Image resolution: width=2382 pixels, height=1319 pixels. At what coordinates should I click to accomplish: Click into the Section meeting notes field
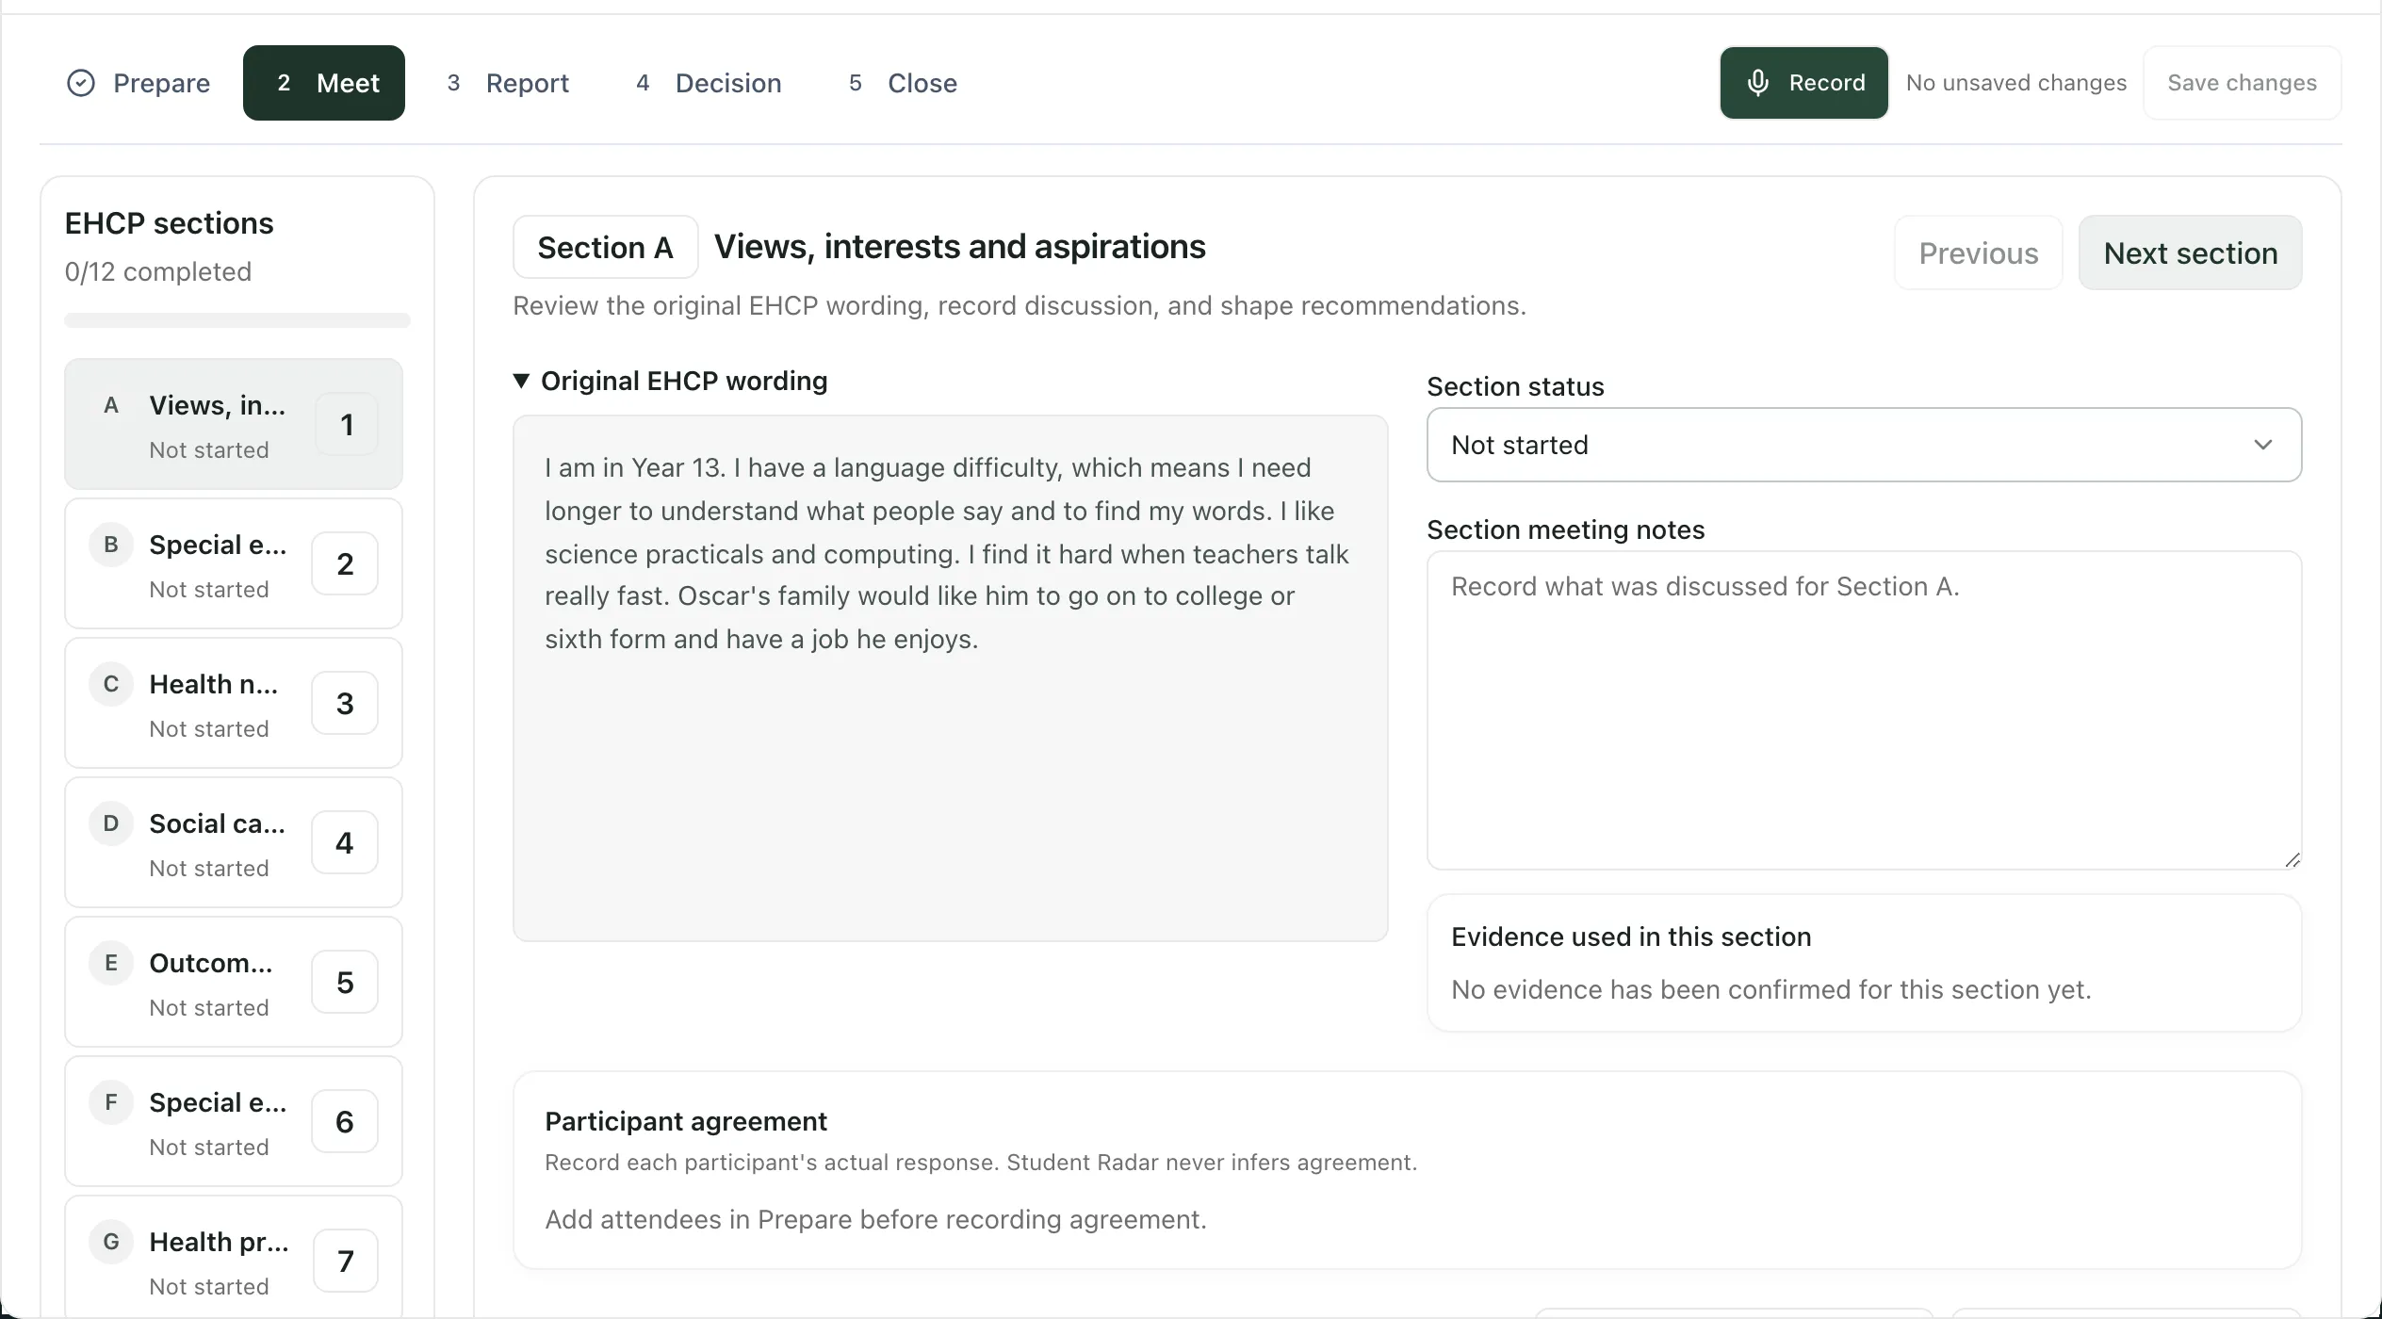pos(1864,710)
